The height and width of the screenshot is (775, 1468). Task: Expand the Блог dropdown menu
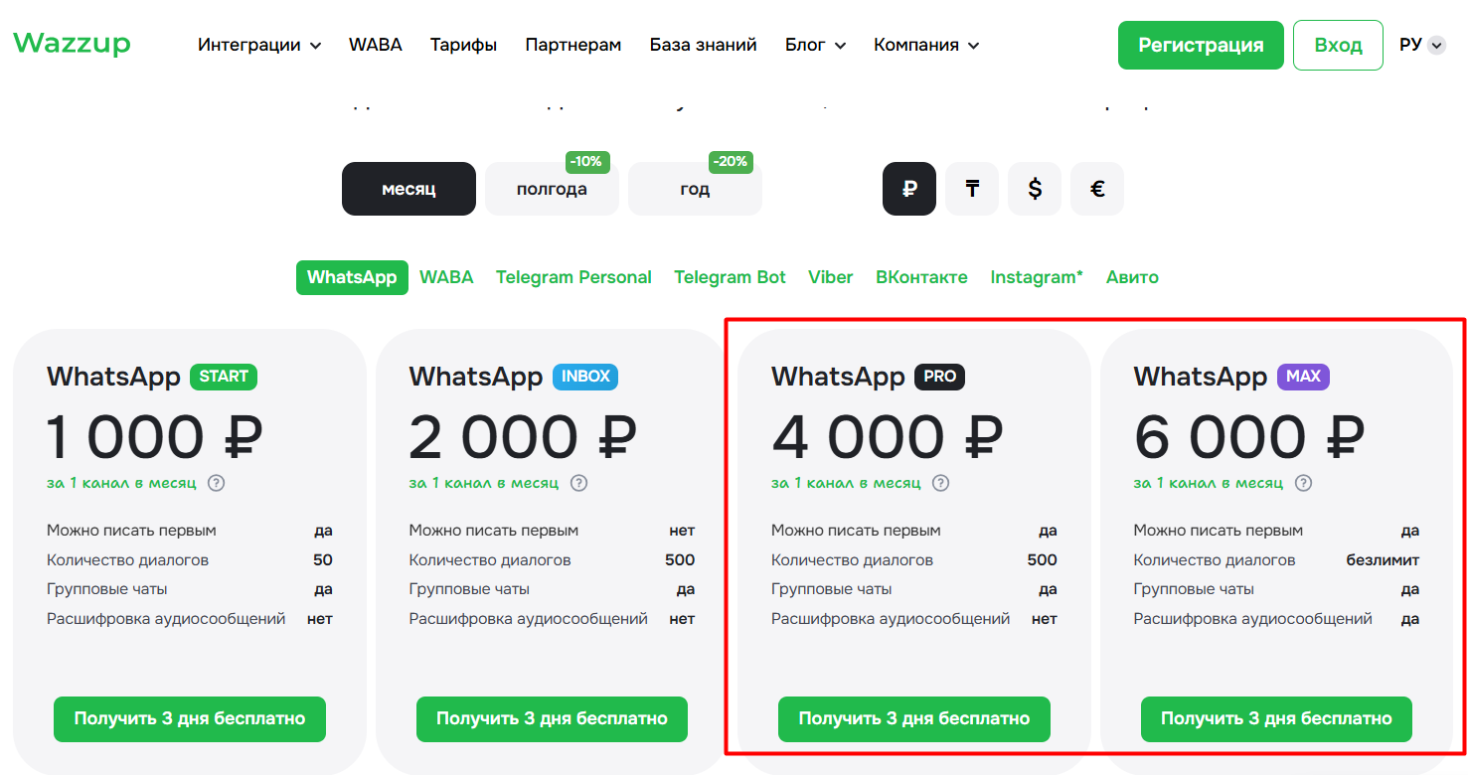point(815,45)
